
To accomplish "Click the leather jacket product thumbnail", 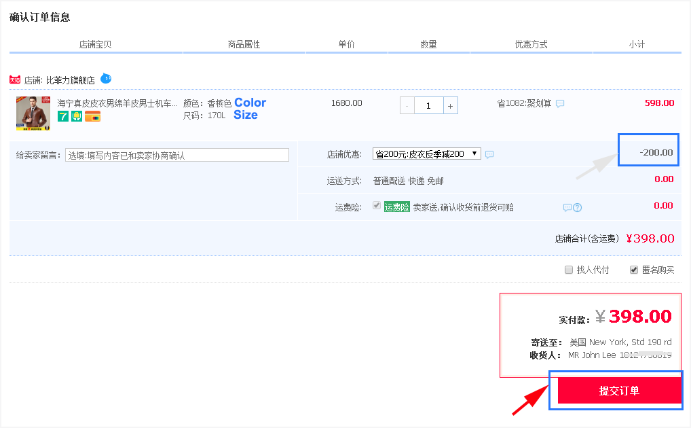I will pyautogui.click(x=33, y=112).
